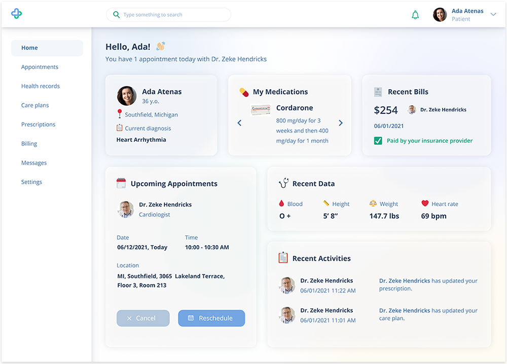Open notifications via the bell icon
The height and width of the screenshot is (364, 507).
click(415, 14)
